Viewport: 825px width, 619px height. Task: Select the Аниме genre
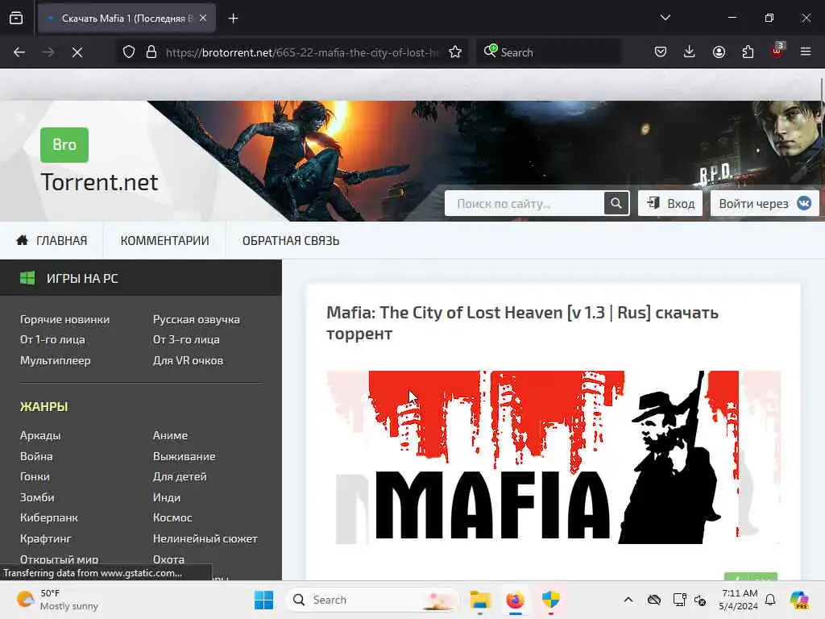pos(170,435)
